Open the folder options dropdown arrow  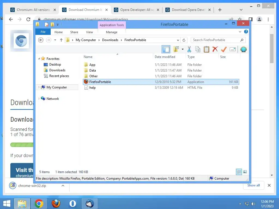pos(183,49)
